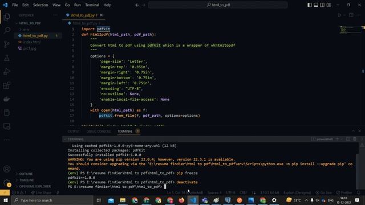Switch to the DEBUG CONSOLE tab
This screenshot has width=365, height=205.
click(x=99, y=132)
